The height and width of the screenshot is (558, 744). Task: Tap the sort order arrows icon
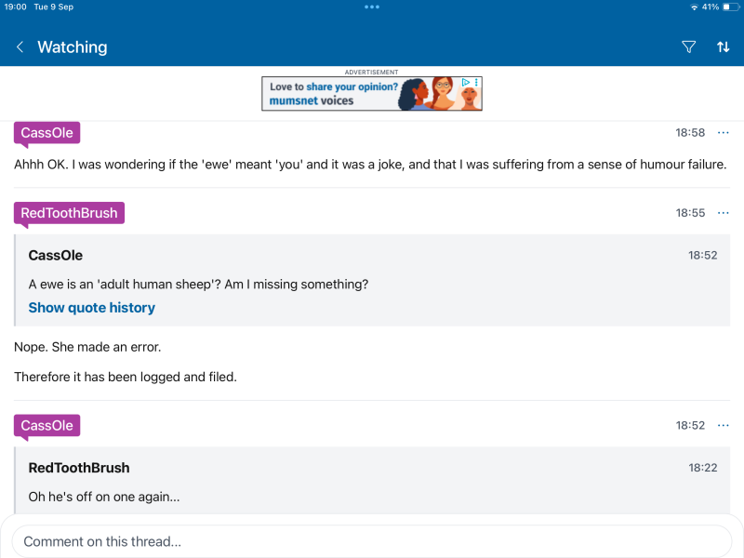(723, 47)
